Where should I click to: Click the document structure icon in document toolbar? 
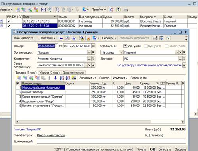[155, 38]
